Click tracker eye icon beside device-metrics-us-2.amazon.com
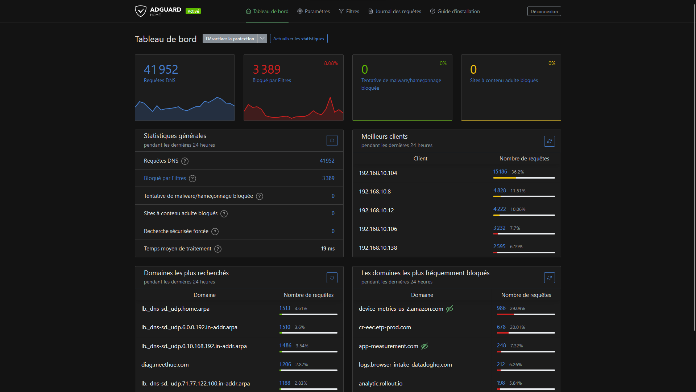The width and height of the screenshot is (696, 392). pos(449,309)
